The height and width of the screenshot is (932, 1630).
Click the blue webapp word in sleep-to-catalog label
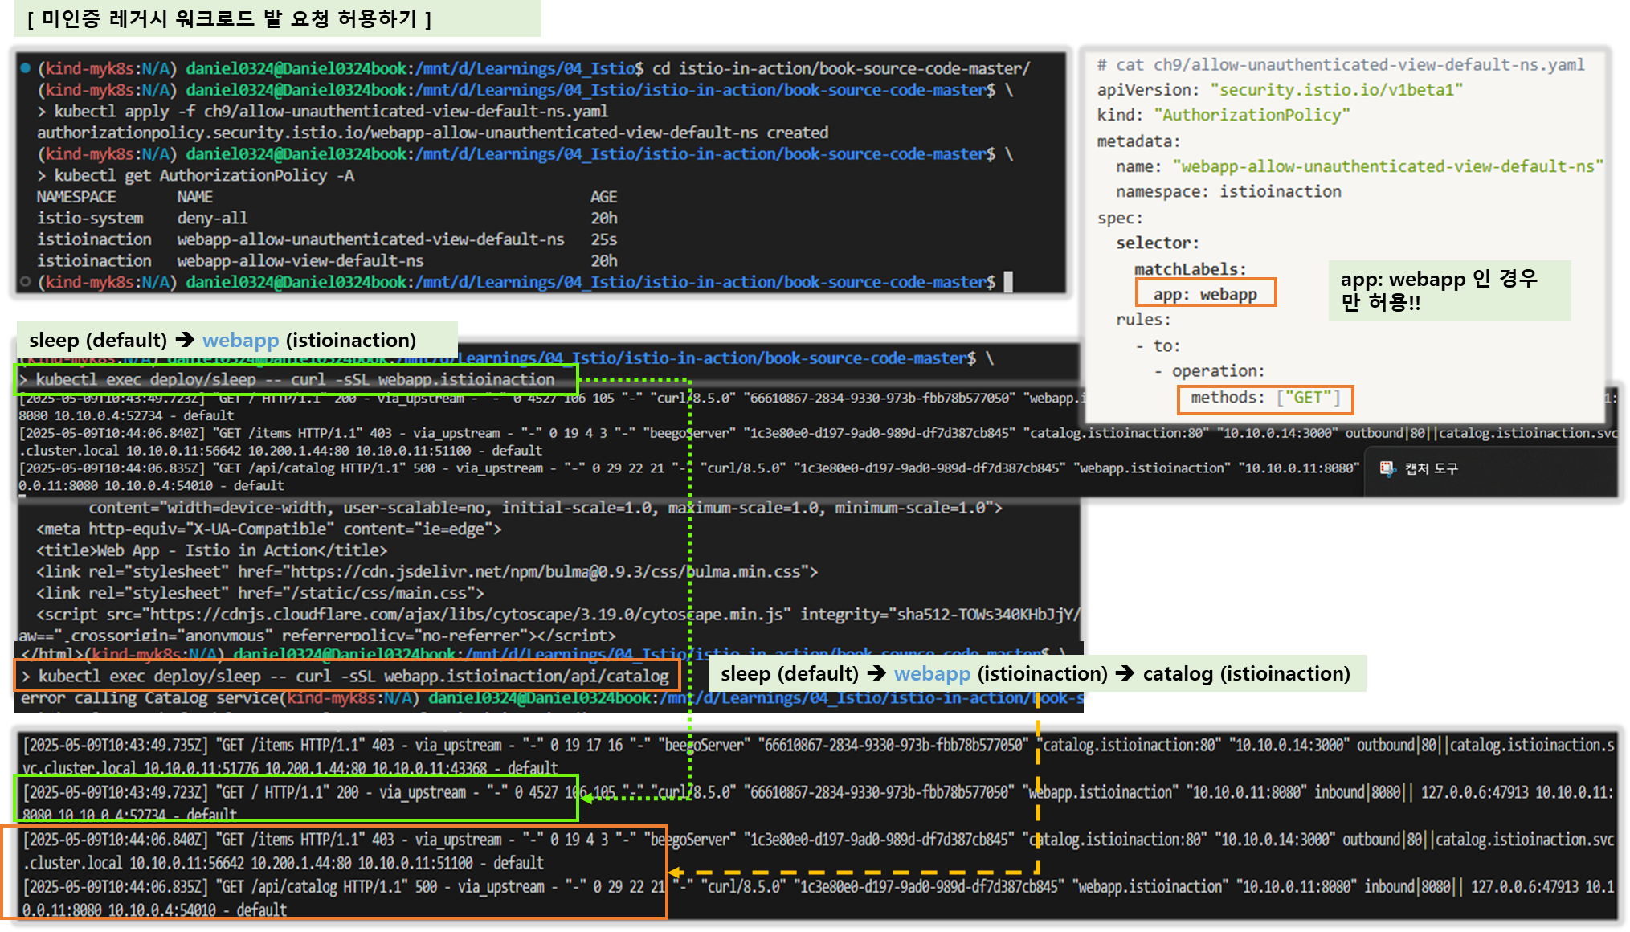(932, 673)
